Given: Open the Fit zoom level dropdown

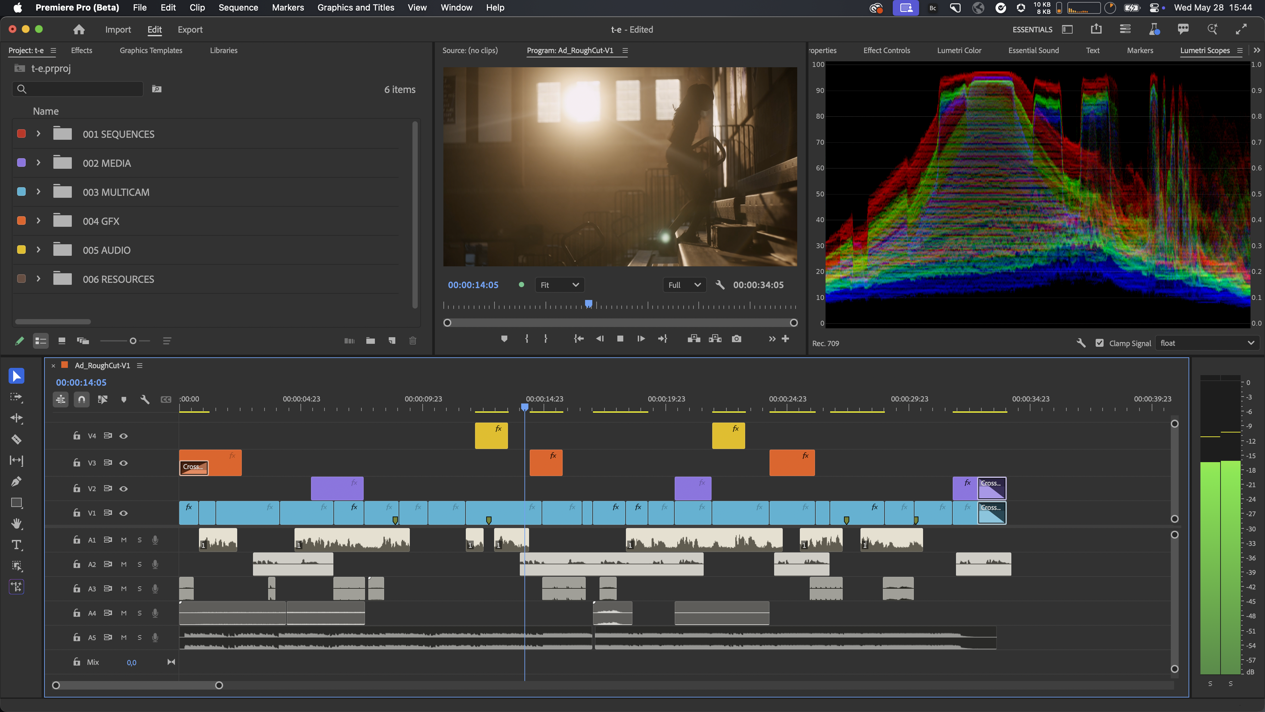Looking at the screenshot, I should 560,285.
